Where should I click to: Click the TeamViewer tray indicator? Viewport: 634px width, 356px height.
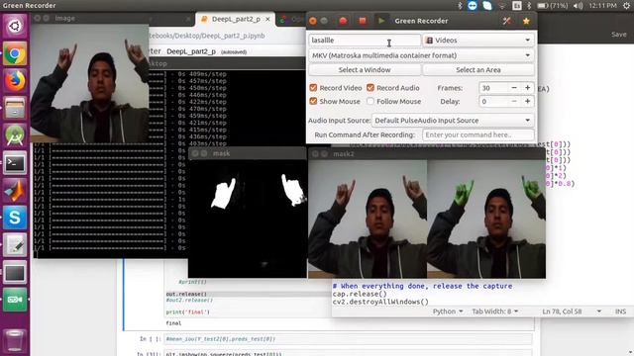473,5
